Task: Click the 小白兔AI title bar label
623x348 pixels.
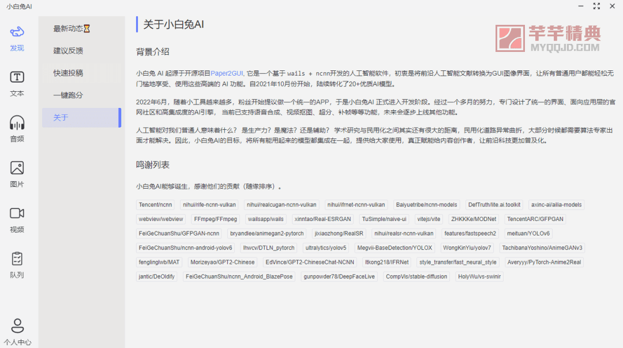Action: [19, 6]
